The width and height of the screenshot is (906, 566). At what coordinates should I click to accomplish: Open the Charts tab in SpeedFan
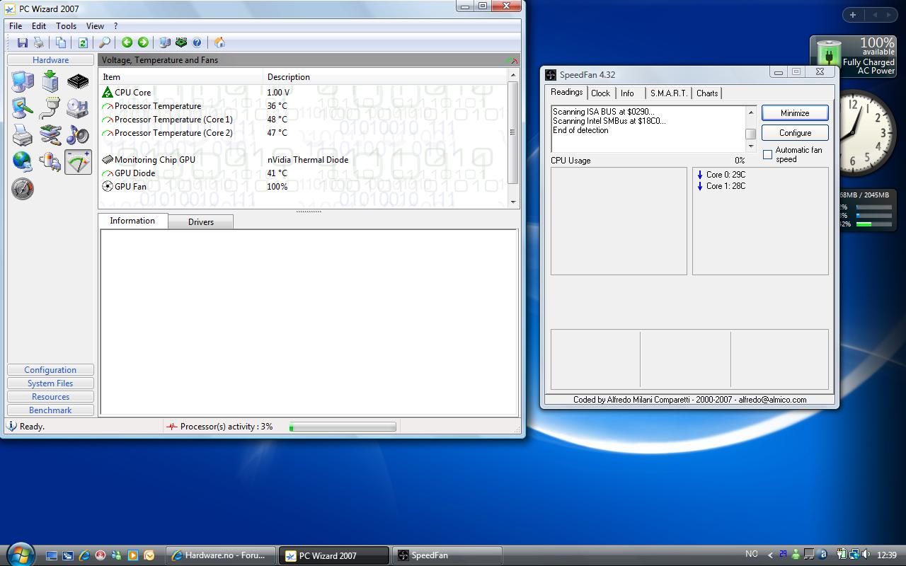pyautogui.click(x=707, y=93)
